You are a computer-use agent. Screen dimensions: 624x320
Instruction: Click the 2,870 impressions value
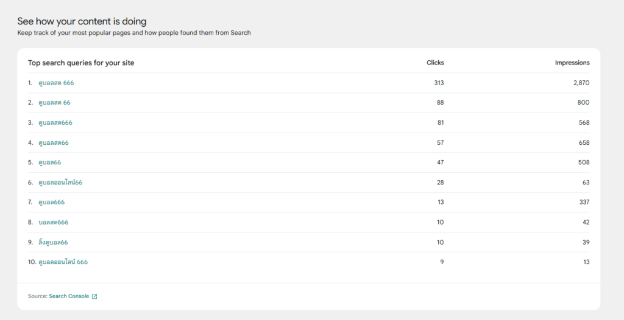pyautogui.click(x=581, y=83)
